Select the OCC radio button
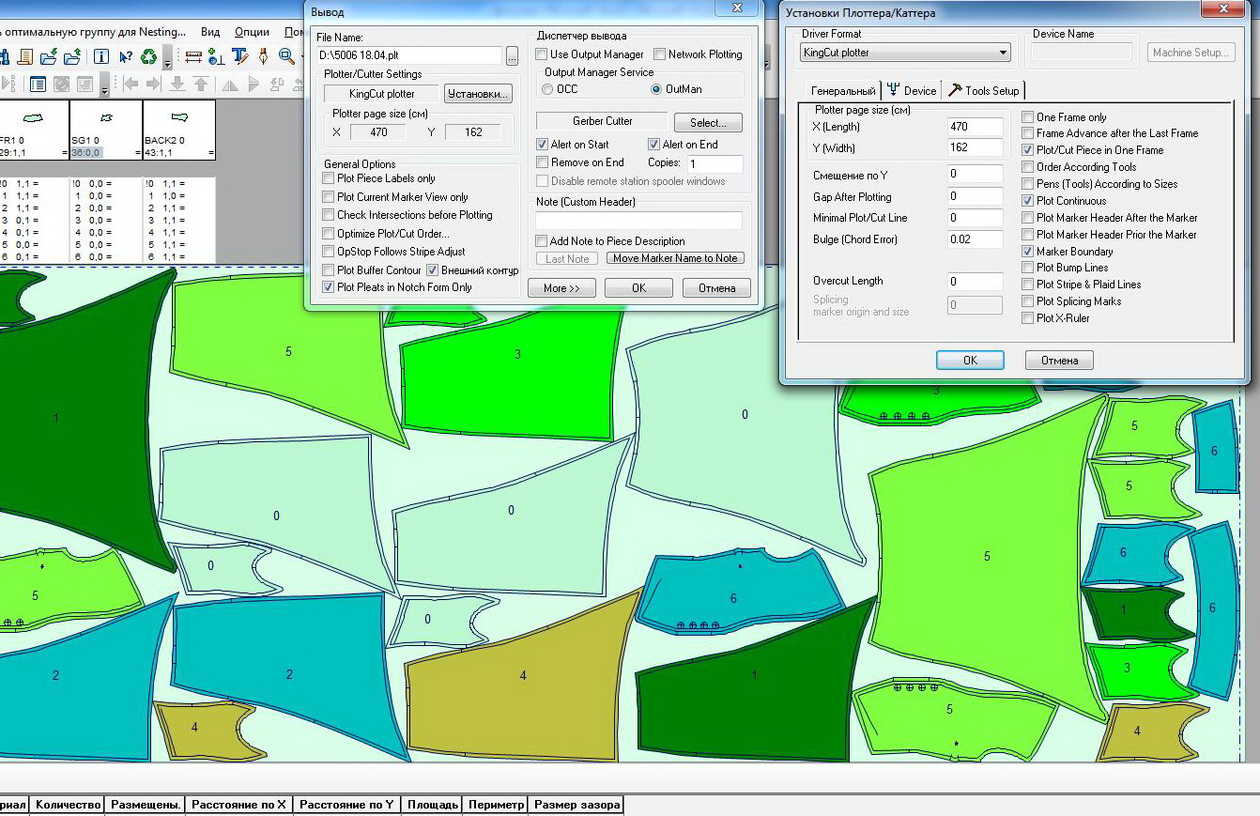1260x816 pixels. (547, 89)
